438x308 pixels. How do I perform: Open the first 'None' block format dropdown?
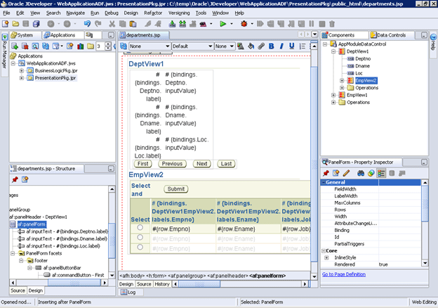[x=150, y=46]
